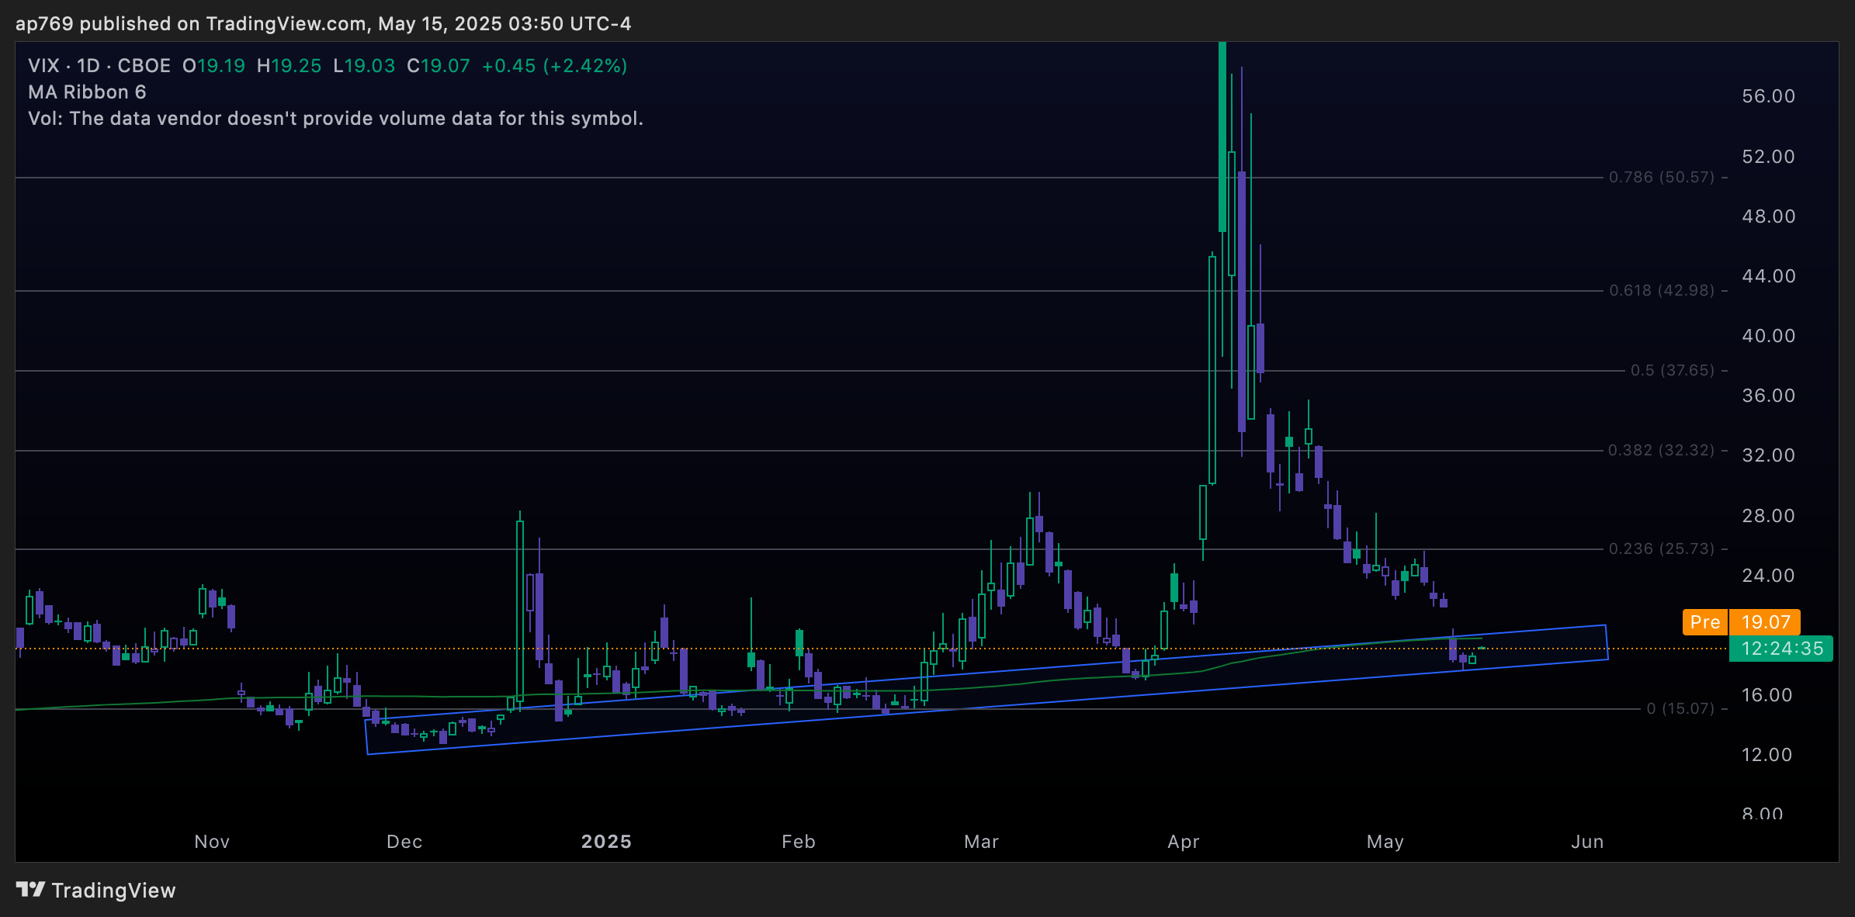This screenshot has width=1855, height=917.
Task: Click the orange Pre market label
Action: pos(1705,622)
